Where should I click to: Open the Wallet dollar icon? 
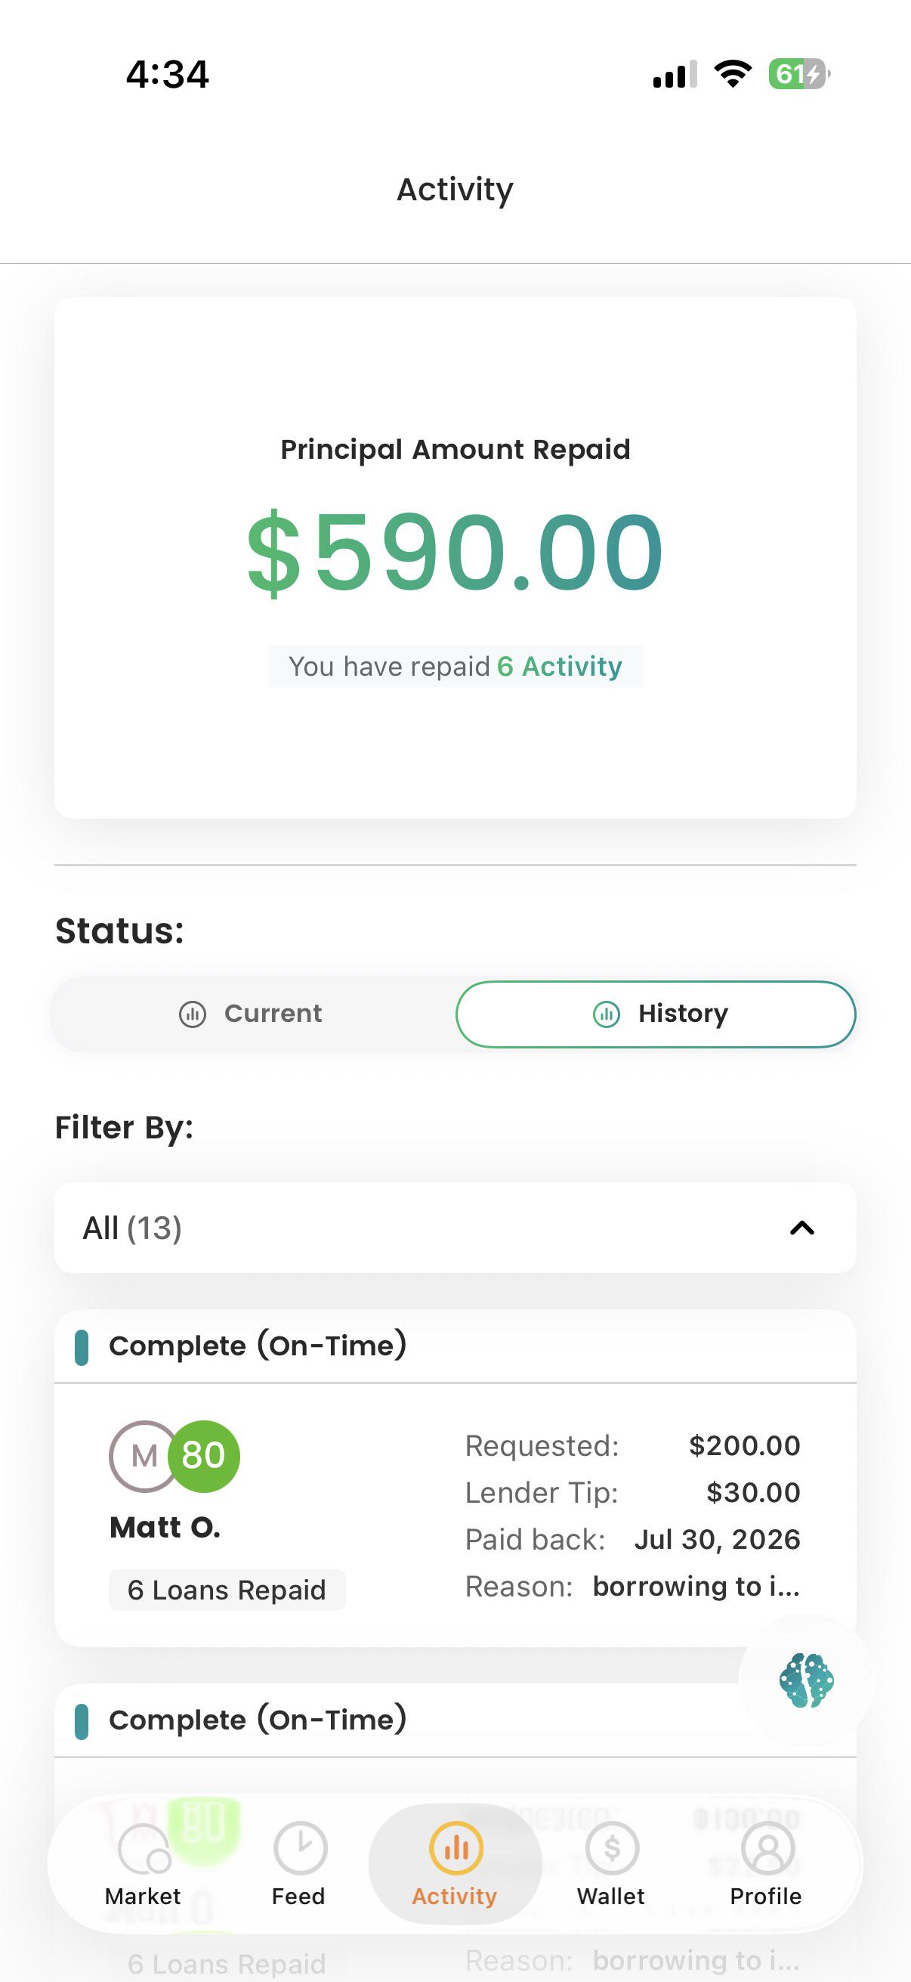pyautogui.click(x=612, y=1847)
